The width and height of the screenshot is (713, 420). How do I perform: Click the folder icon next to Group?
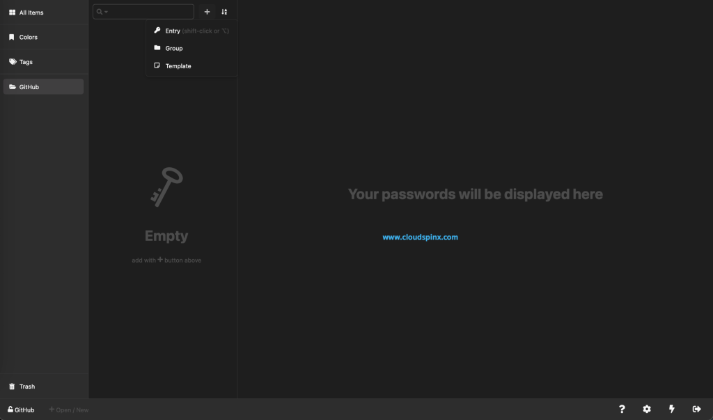coord(156,47)
